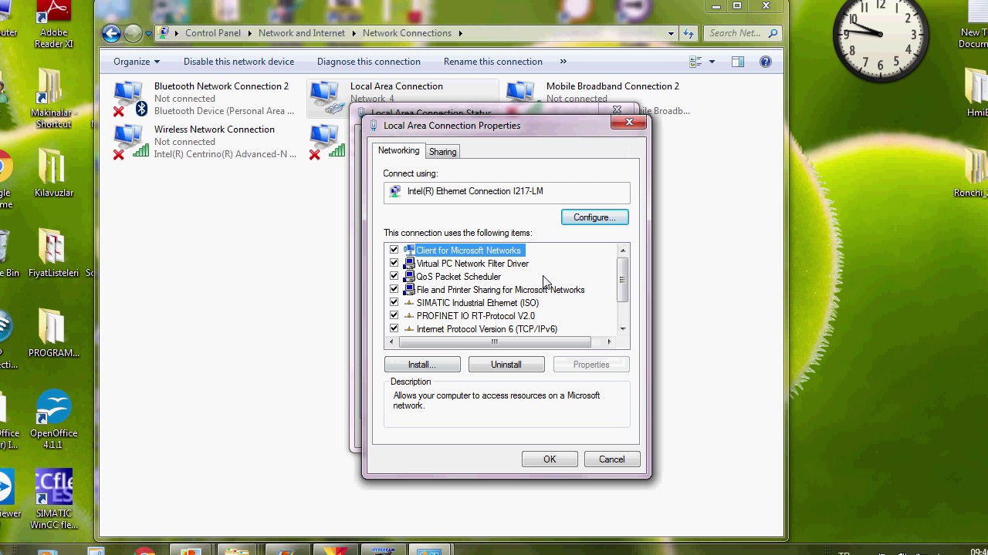Select Internet Protocol Version 6 (TCP/IPv6) text
The width and height of the screenshot is (988, 555).
[487, 329]
